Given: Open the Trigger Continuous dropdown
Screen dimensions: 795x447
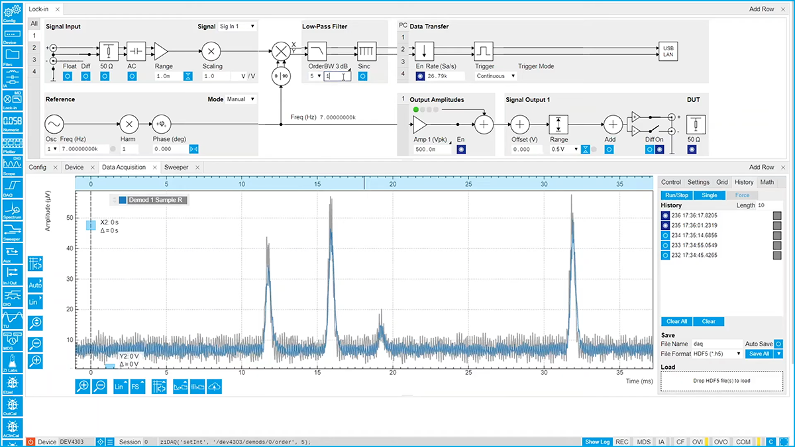Looking at the screenshot, I should 496,76.
